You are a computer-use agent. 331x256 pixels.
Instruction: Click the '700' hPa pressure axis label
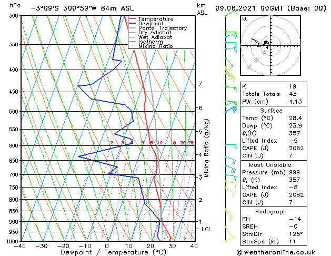tap(15, 175)
